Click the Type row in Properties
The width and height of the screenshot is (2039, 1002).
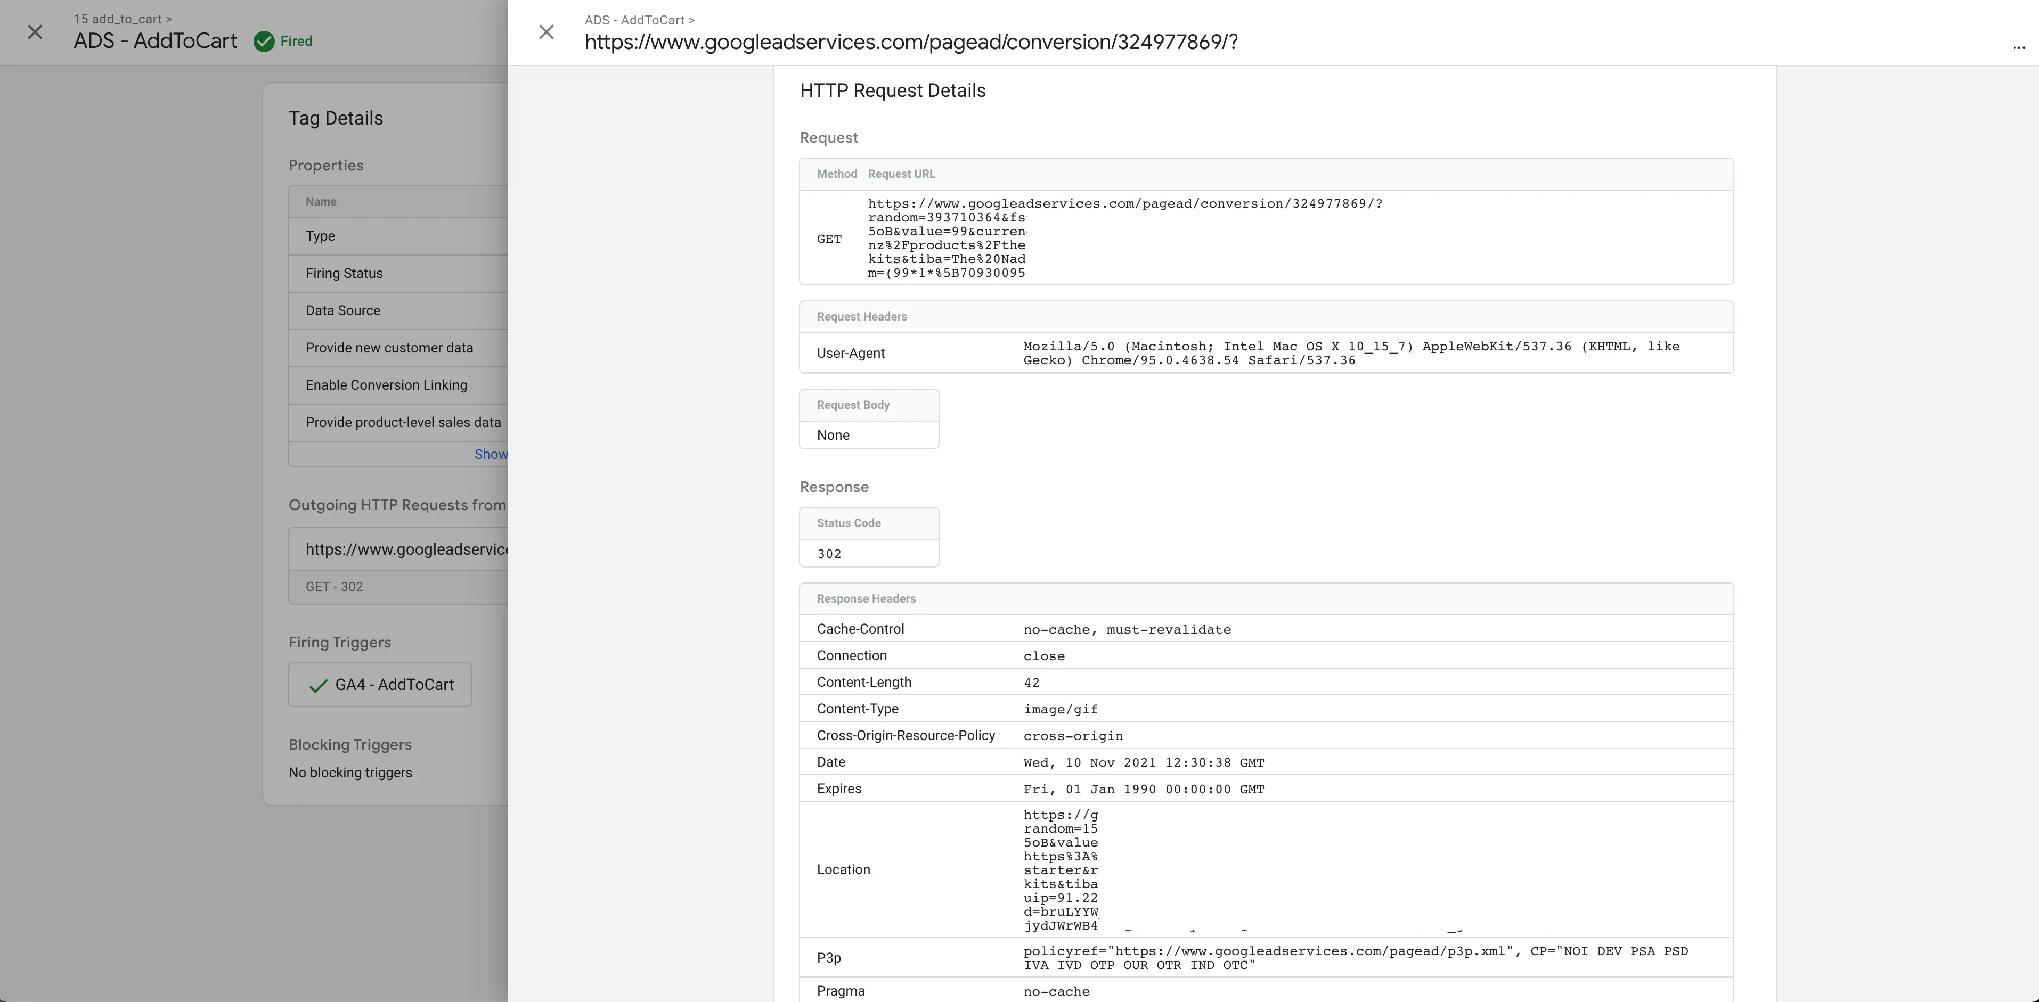398,236
